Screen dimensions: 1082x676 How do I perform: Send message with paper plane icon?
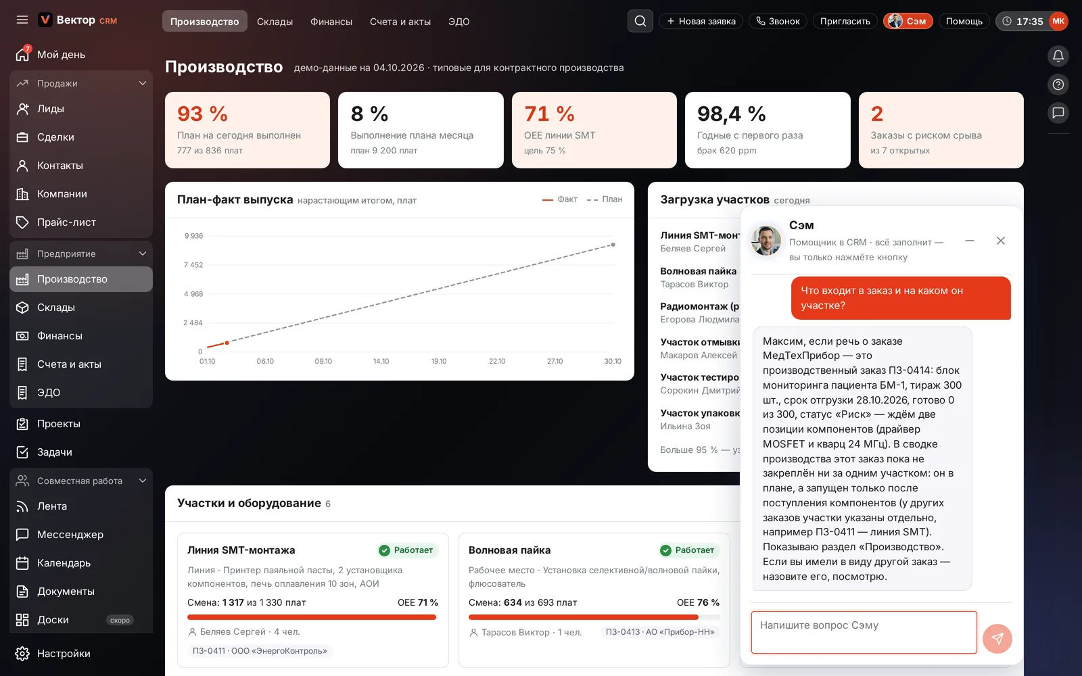point(997,638)
